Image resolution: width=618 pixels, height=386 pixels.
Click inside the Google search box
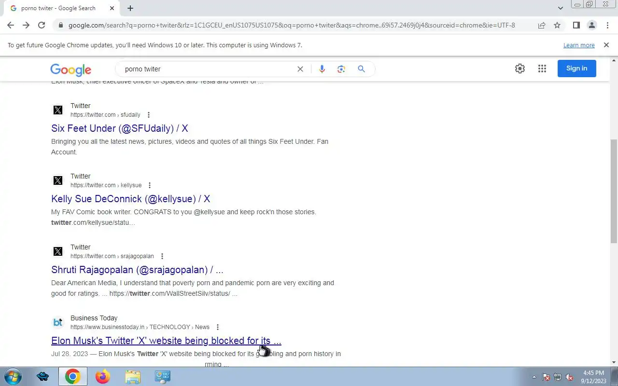(x=208, y=69)
